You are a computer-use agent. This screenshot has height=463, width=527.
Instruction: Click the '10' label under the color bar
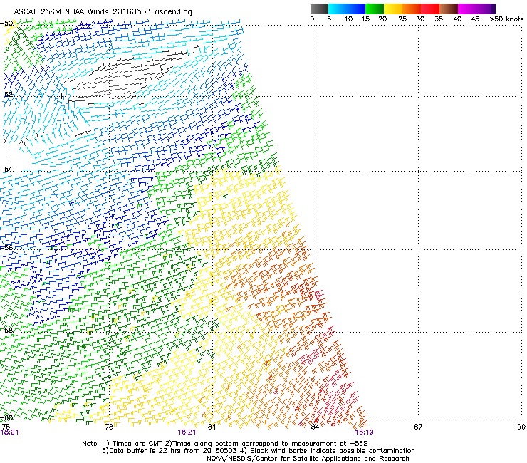pyautogui.click(x=348, y=19)
